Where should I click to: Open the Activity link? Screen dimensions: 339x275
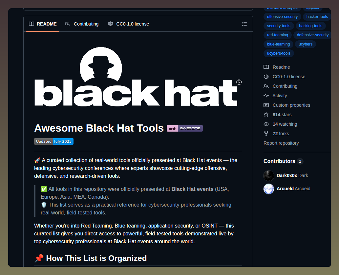[x=280, y=96]
